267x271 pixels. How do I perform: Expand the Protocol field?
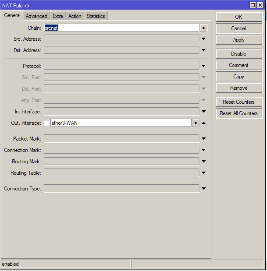tap(204, 66)
